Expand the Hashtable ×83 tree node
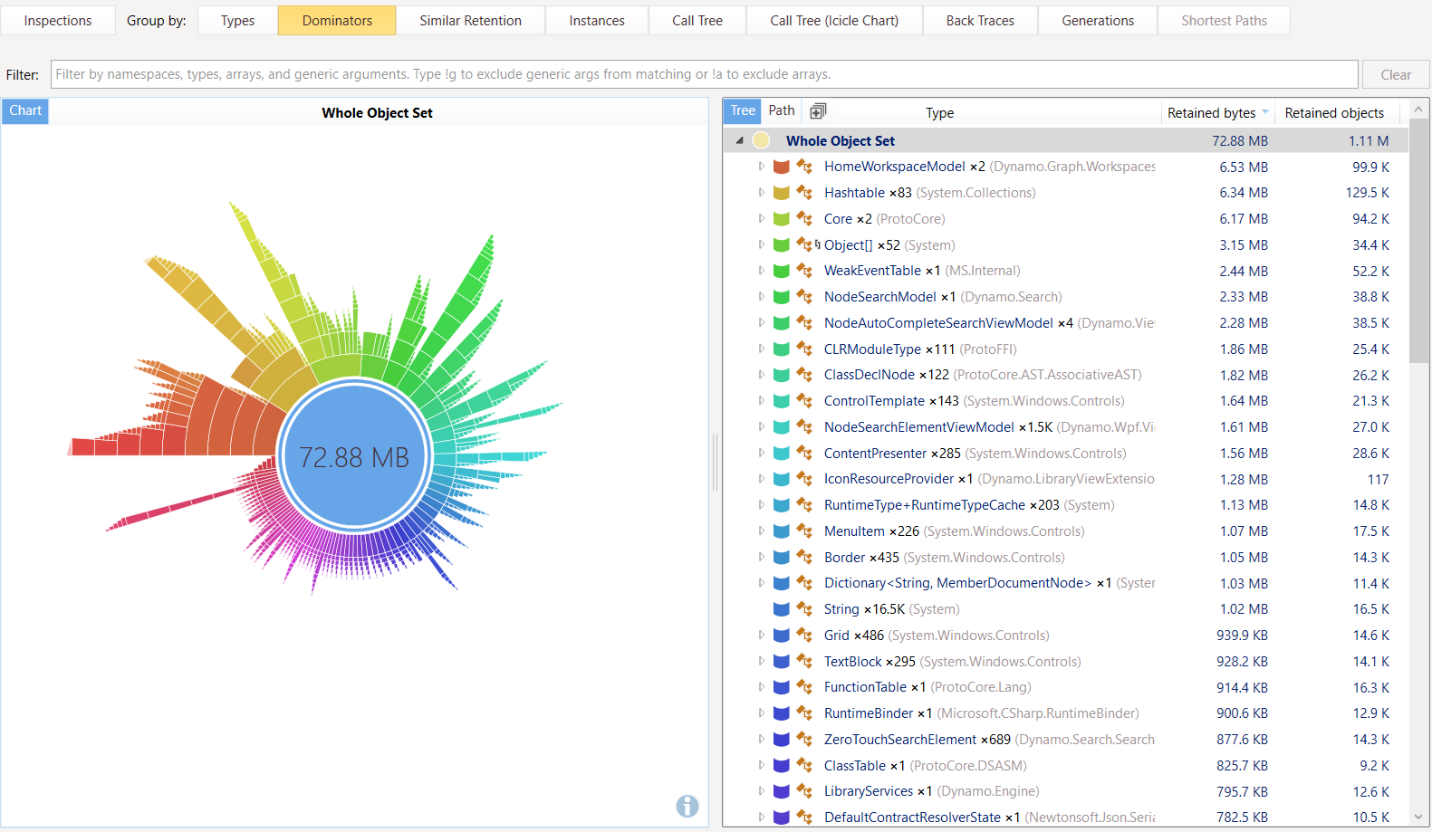The height and width of the screenshot is (832, 1432). 762,193
